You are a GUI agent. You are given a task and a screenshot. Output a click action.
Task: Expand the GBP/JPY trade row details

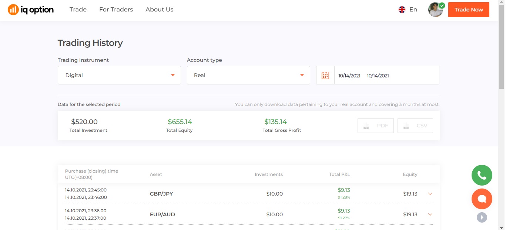[x=430, y=194]
